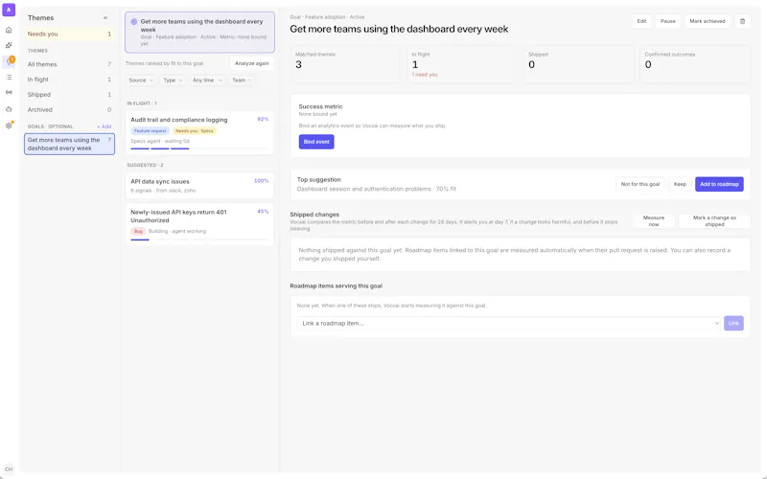
Task: Select In flight in sidebar
Action: tap(69, 80)
